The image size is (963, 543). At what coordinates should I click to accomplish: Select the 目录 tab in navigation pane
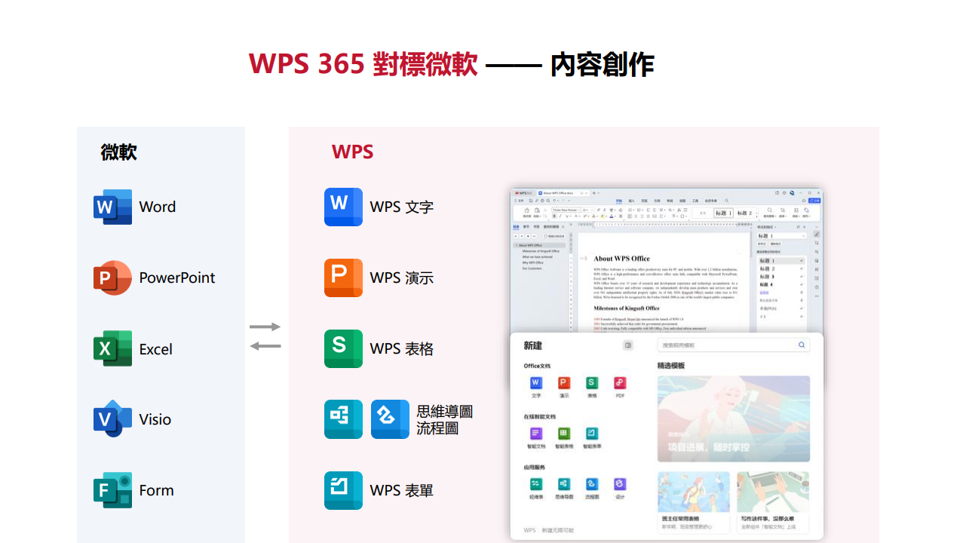[x=516, y=226]
